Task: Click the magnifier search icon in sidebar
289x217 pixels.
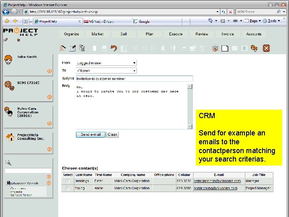Action: tap(8, 163)
